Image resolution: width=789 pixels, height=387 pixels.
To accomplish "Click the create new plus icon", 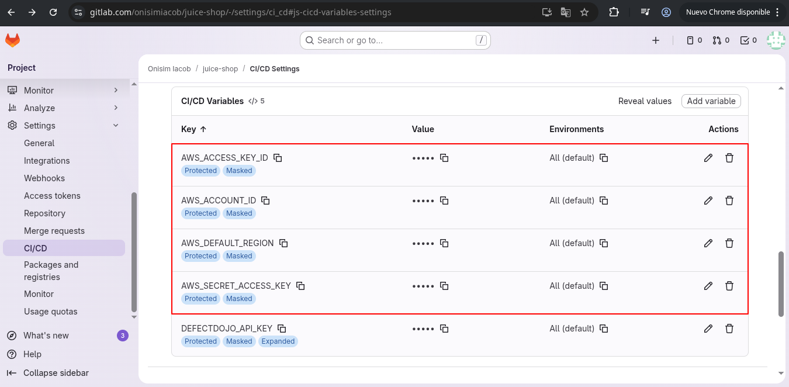I will [x=656, y=40].
